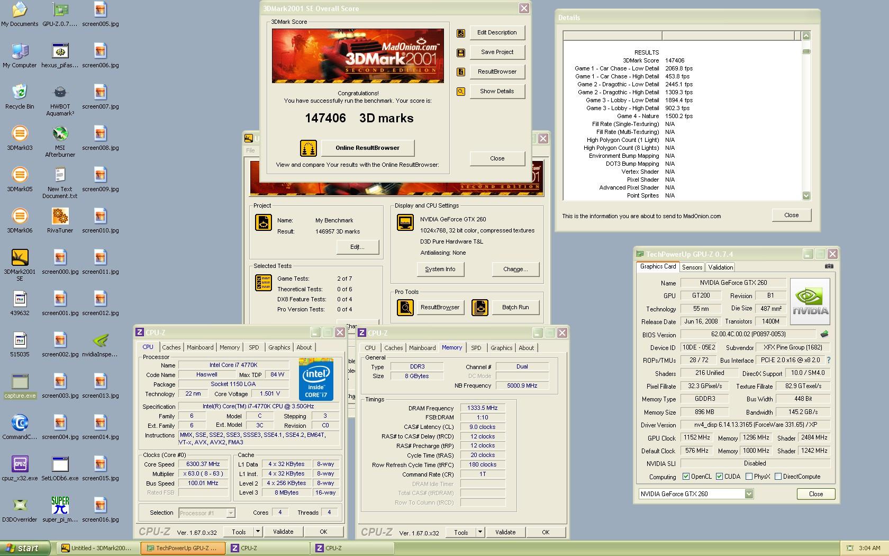Screen dimensions: 889x556
Task: Click the Change... display settings button
Action: coord(515,269)
